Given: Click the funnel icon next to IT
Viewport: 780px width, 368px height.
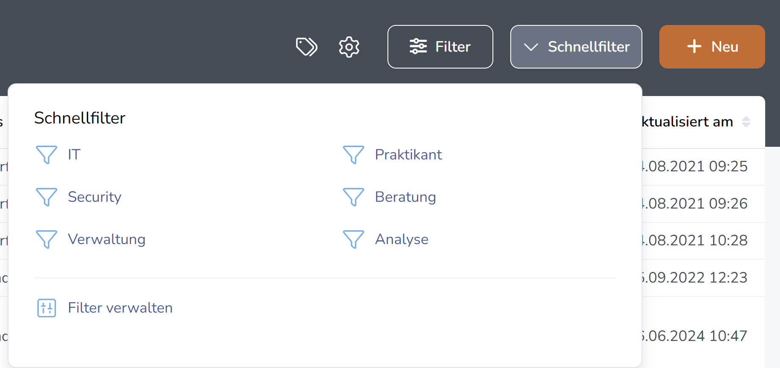Looking at the screenshot, I should pos(47,155).
